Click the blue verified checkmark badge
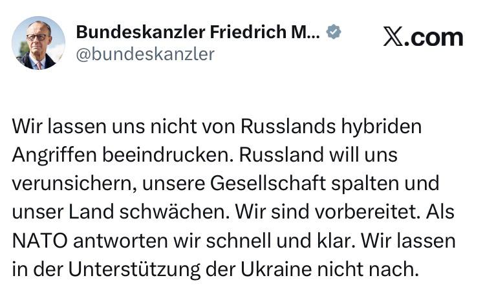 334,32
